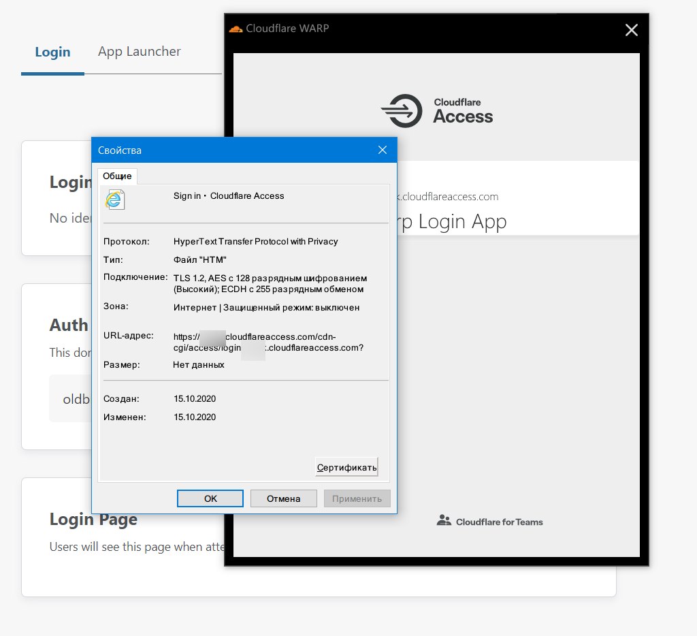Click the 'oldb' domain field in Auth card
The image size is (697, 636).
[x=70, y=398]
